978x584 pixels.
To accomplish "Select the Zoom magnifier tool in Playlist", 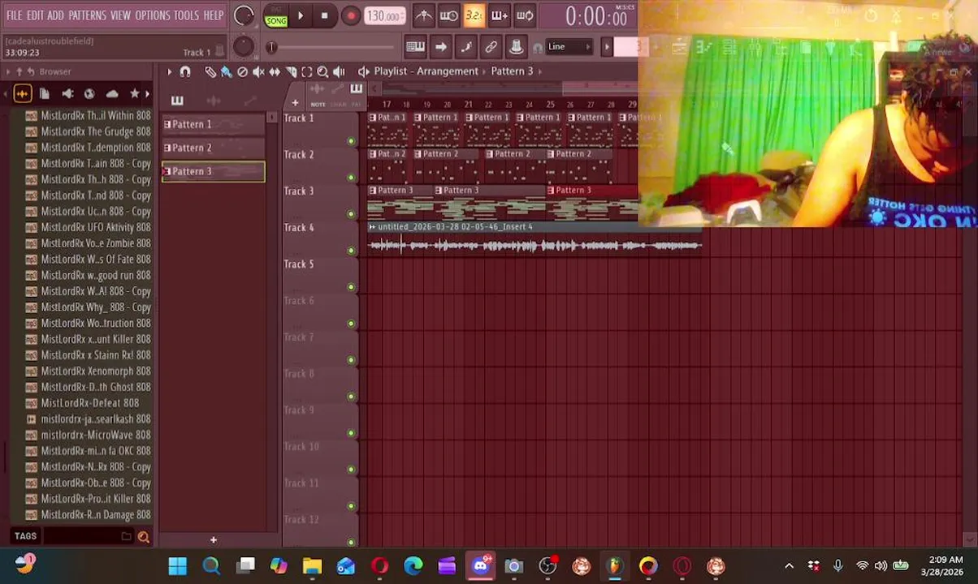I will (x=322, y=71).
